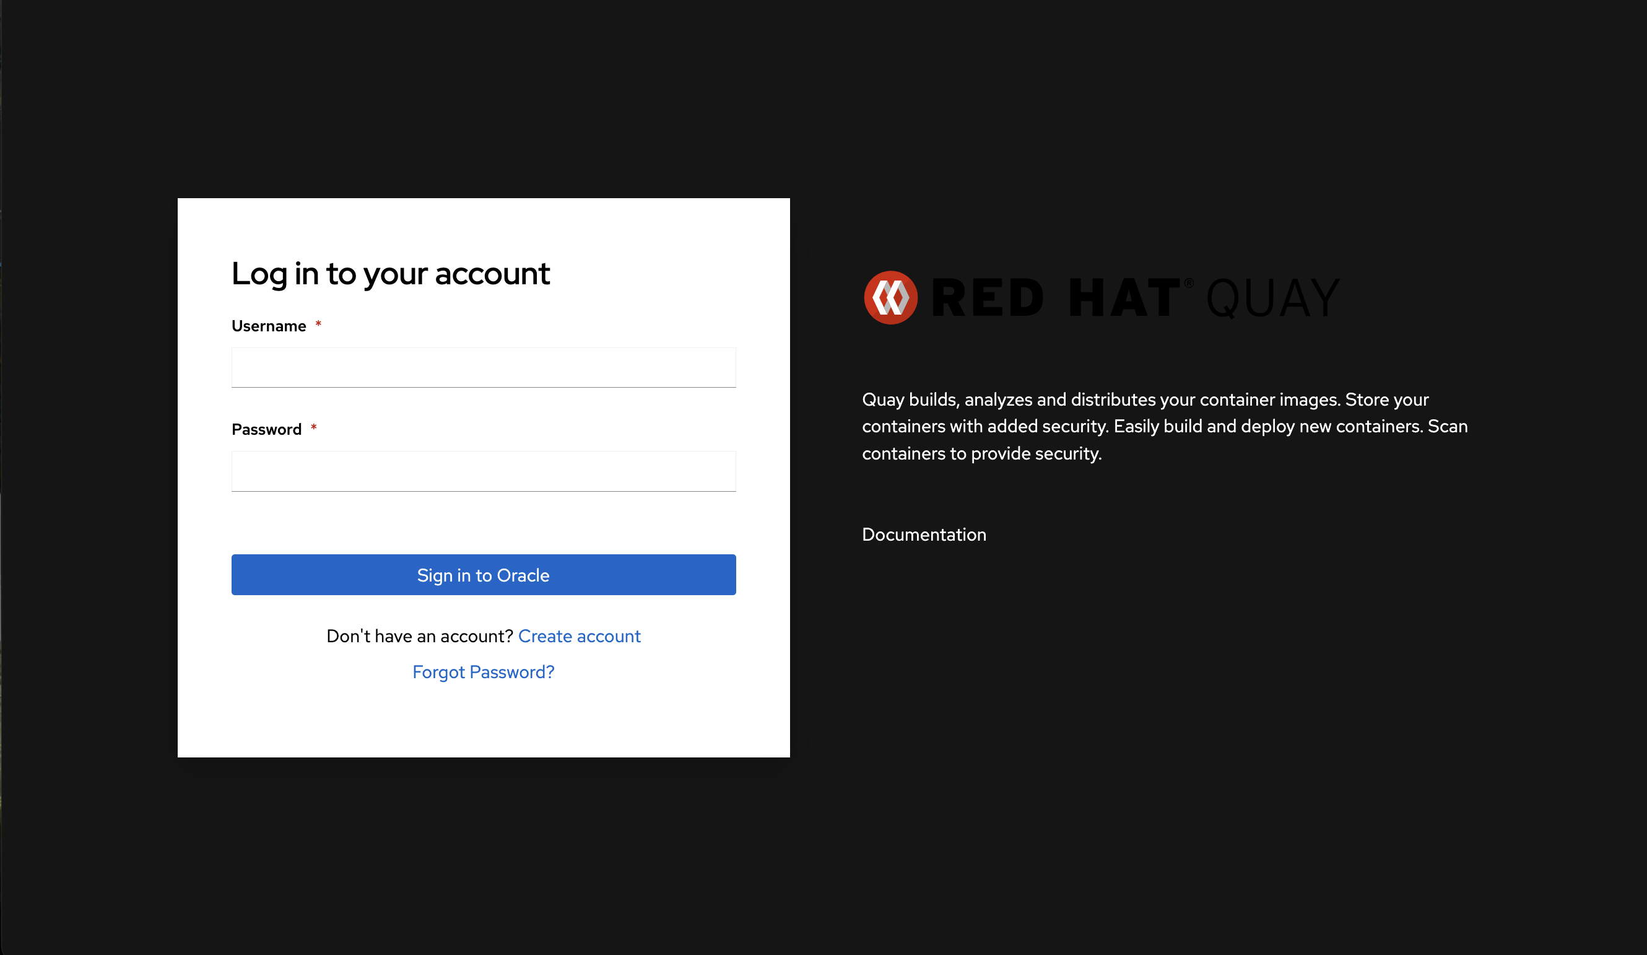
Task: Follow the Forgot Password? link
Action: (483, 672)
